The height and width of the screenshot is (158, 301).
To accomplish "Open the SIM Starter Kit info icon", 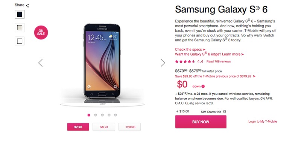I will 224,112.
